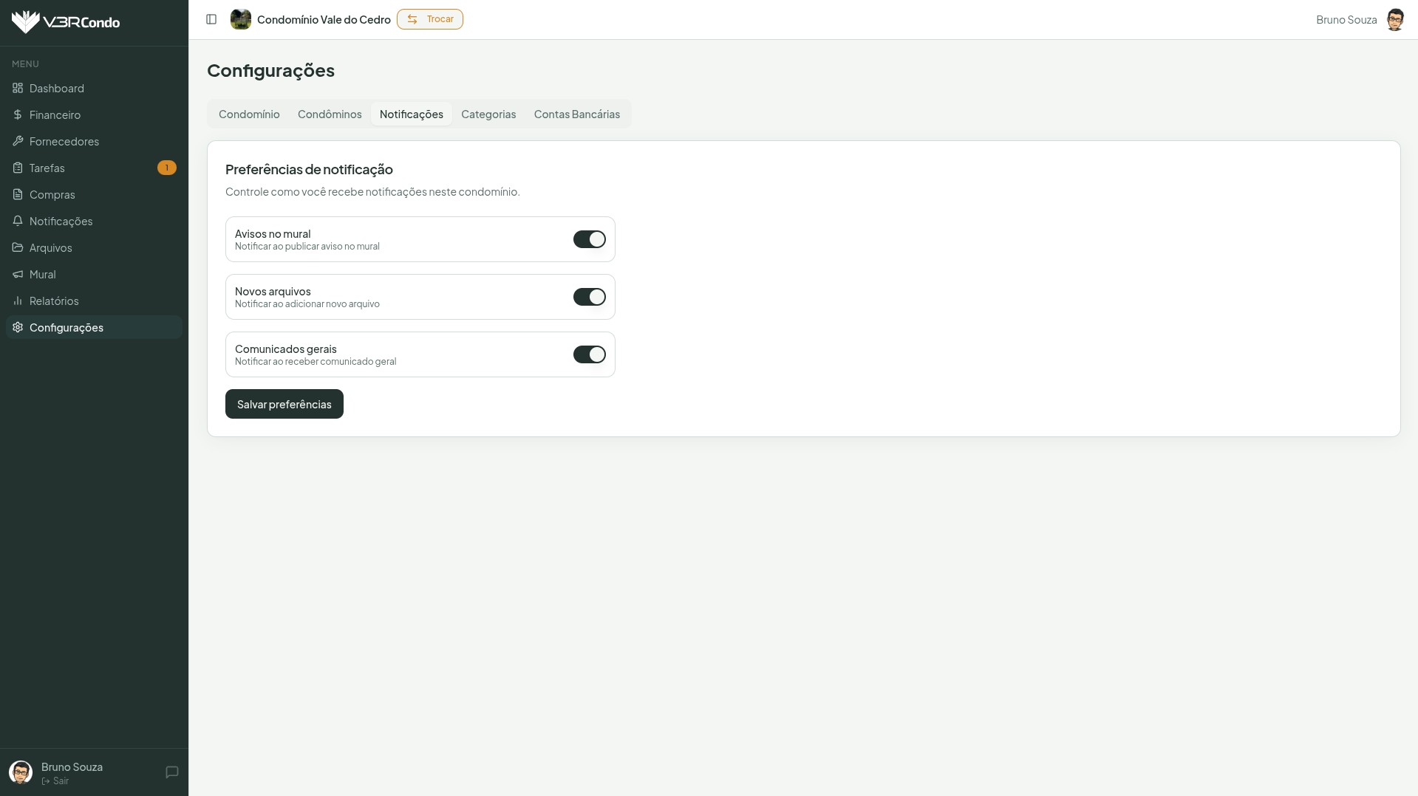Click the Fornecedores wrench icon
1418x796 pixels.
point(18,141)
